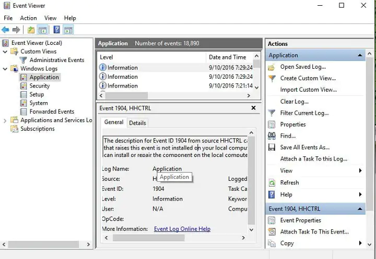The image size is (376, 259).
Task: Click the blue Help icon in the toolbar
Action: click(x=56, y=30)
